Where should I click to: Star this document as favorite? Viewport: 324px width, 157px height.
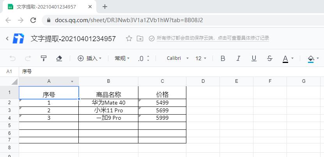click(129, 38)
